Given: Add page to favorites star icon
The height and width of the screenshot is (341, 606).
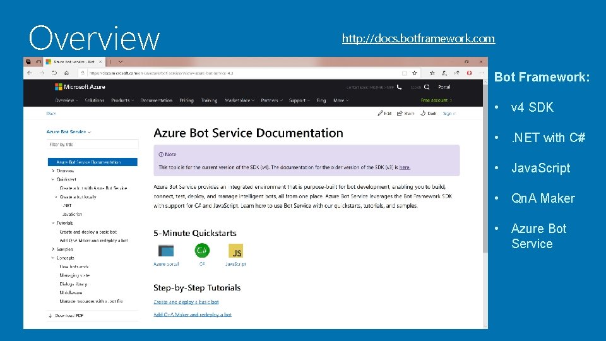Looking at the screenshot, I should 414,73.
